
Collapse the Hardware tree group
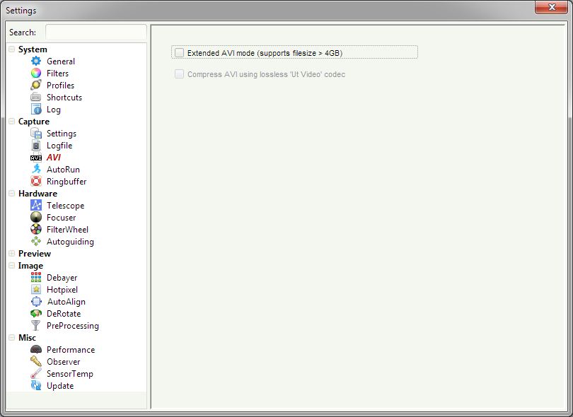tap(12, 193)
